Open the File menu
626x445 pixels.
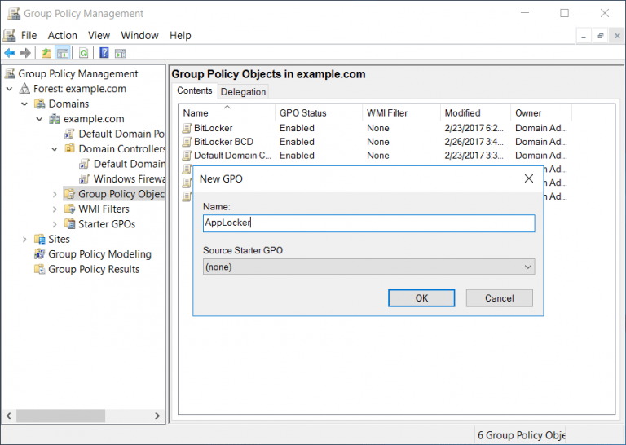tap(29, 36)
